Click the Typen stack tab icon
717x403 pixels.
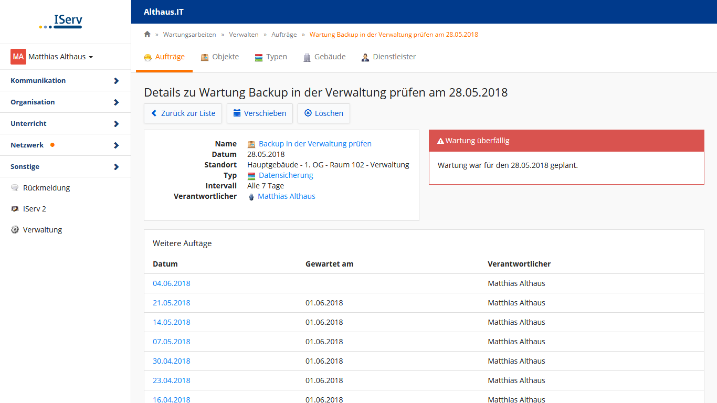(259, 57)
